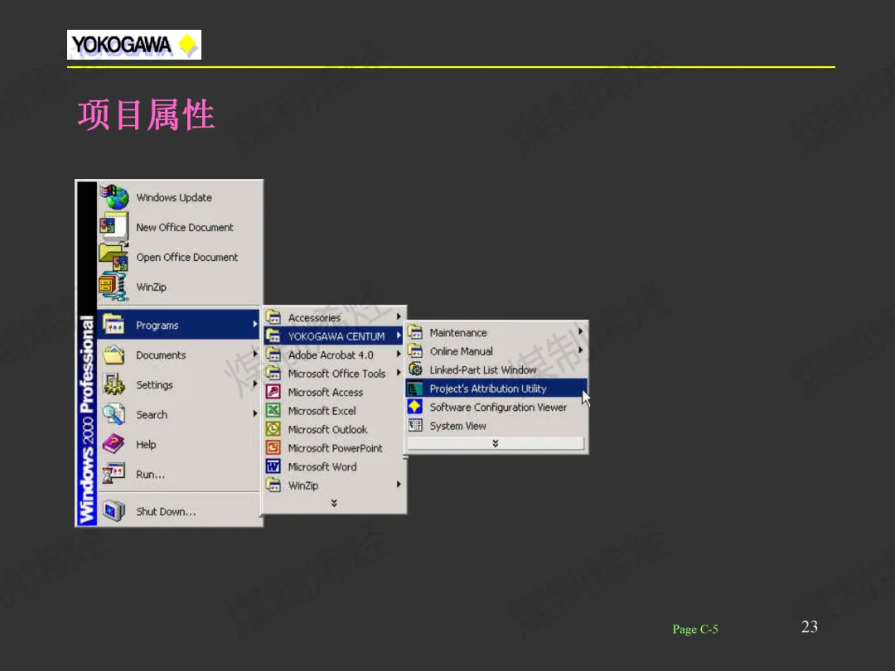Click the WinZip icon in Start menu
The width and height of the screenshot is (895, 671).
pos(113,287)
